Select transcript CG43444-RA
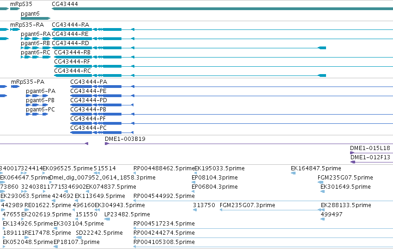 70,25
